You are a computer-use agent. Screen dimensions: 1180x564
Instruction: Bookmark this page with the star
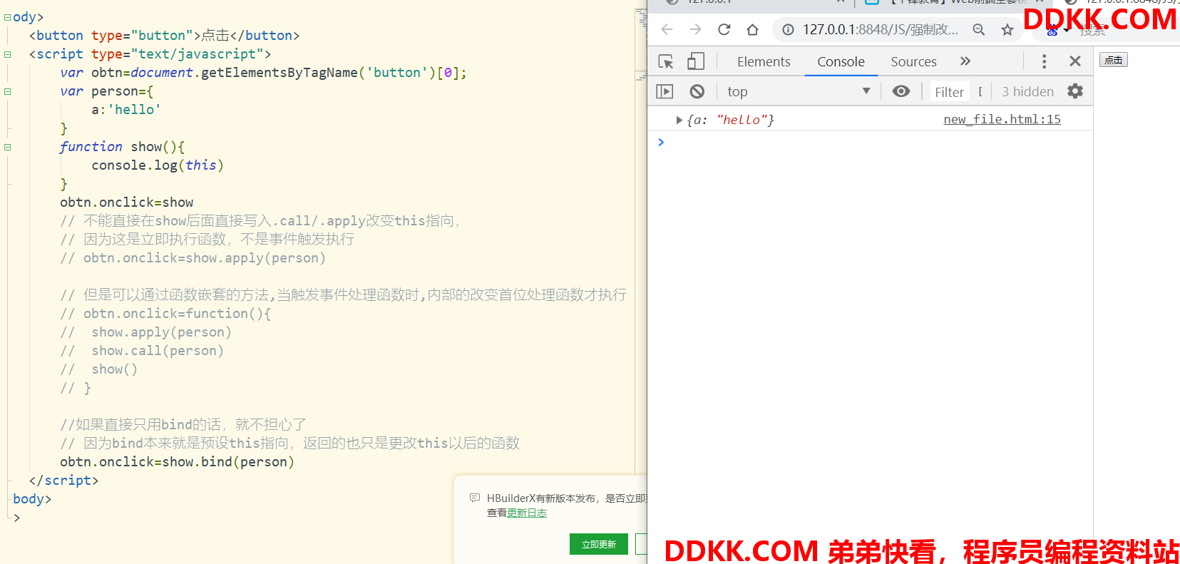pos(1007,29)
